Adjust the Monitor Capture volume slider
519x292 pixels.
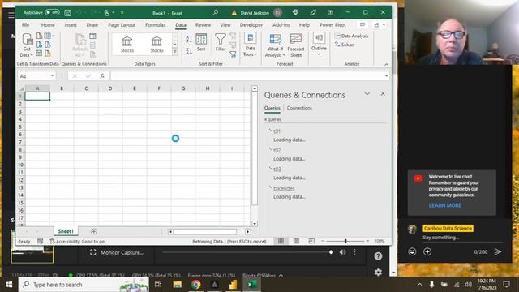tap(247, 252)
